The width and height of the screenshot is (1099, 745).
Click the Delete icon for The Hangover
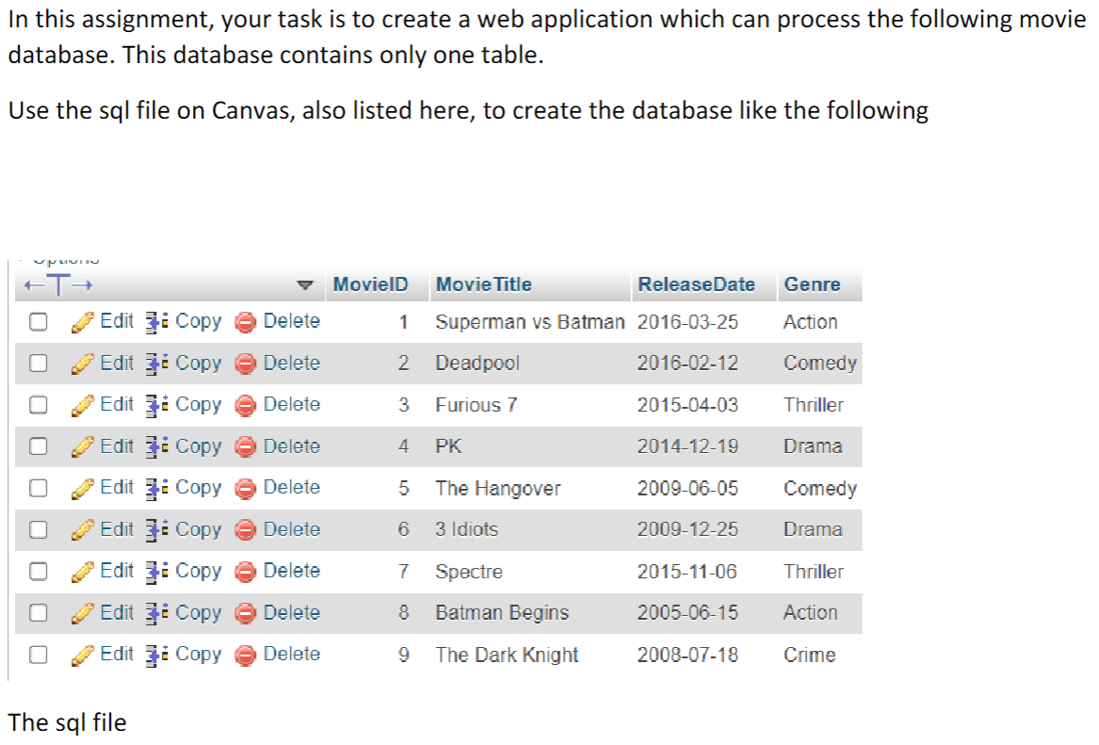coord(245,487)
